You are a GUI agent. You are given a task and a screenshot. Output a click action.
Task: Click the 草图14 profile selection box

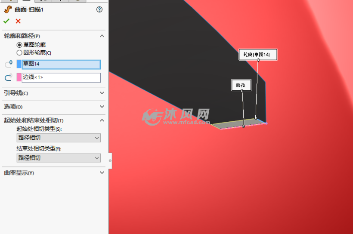coord(61,65)
